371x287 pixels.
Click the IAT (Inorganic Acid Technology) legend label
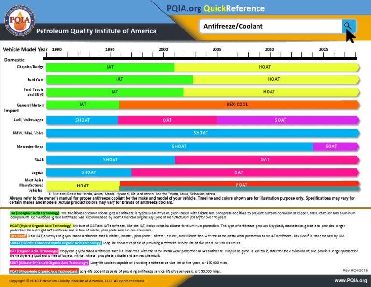[x=35, y=213]
